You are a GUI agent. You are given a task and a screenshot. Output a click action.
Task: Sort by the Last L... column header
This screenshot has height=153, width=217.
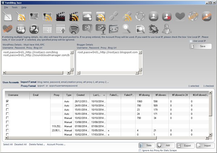(x=98, y=95)
